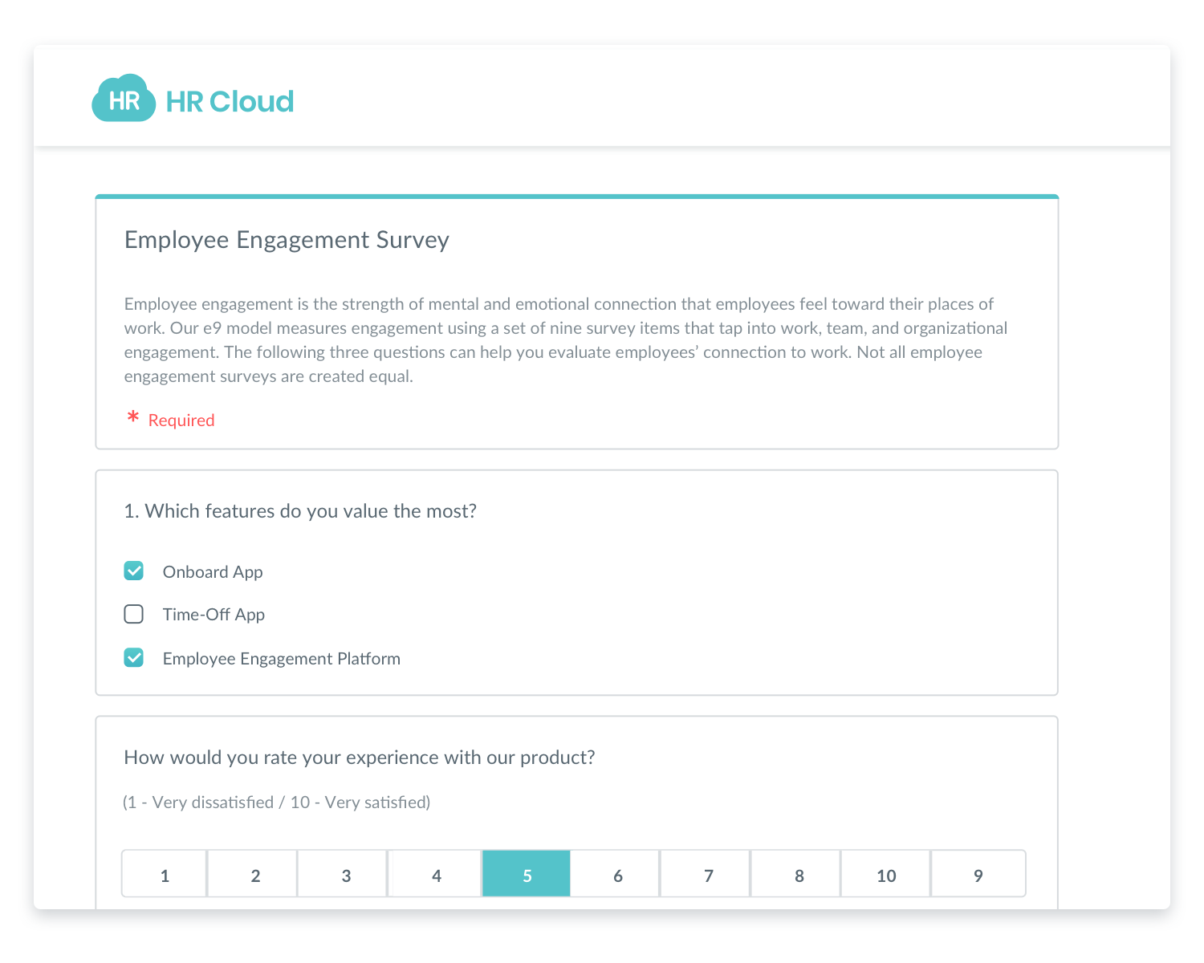Click the highlighted rating 5 cell
Image resolution: width=1204 pixels, height=963 pixels.
click(x=527, y=874)
